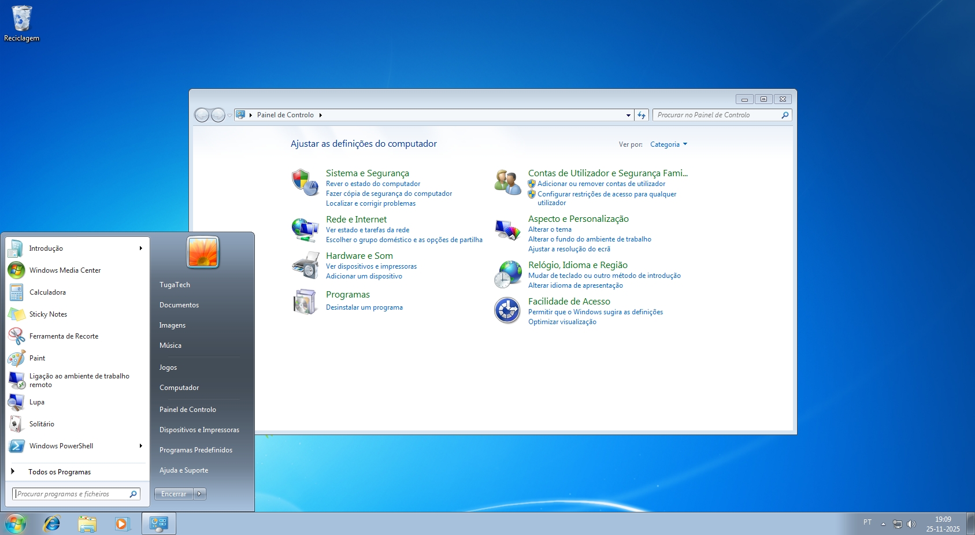Viewport: 975px width, 535px height.
Task: Click the Desinstalar um programa link
Action: tap(365, 307)
